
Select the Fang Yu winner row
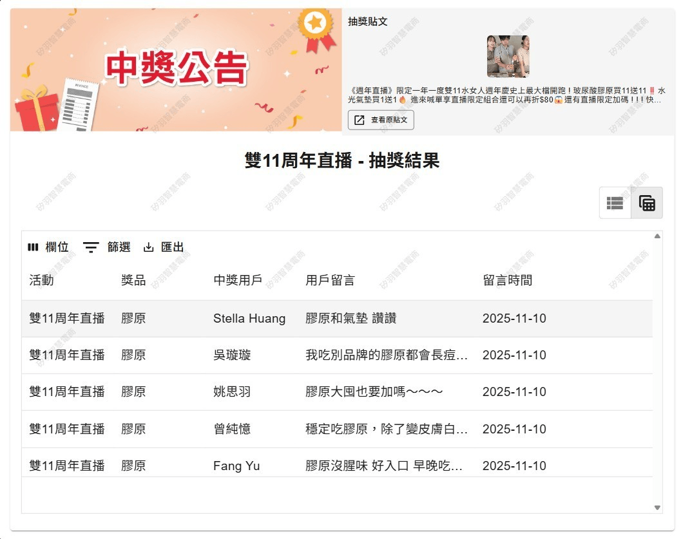pos(236,466)
